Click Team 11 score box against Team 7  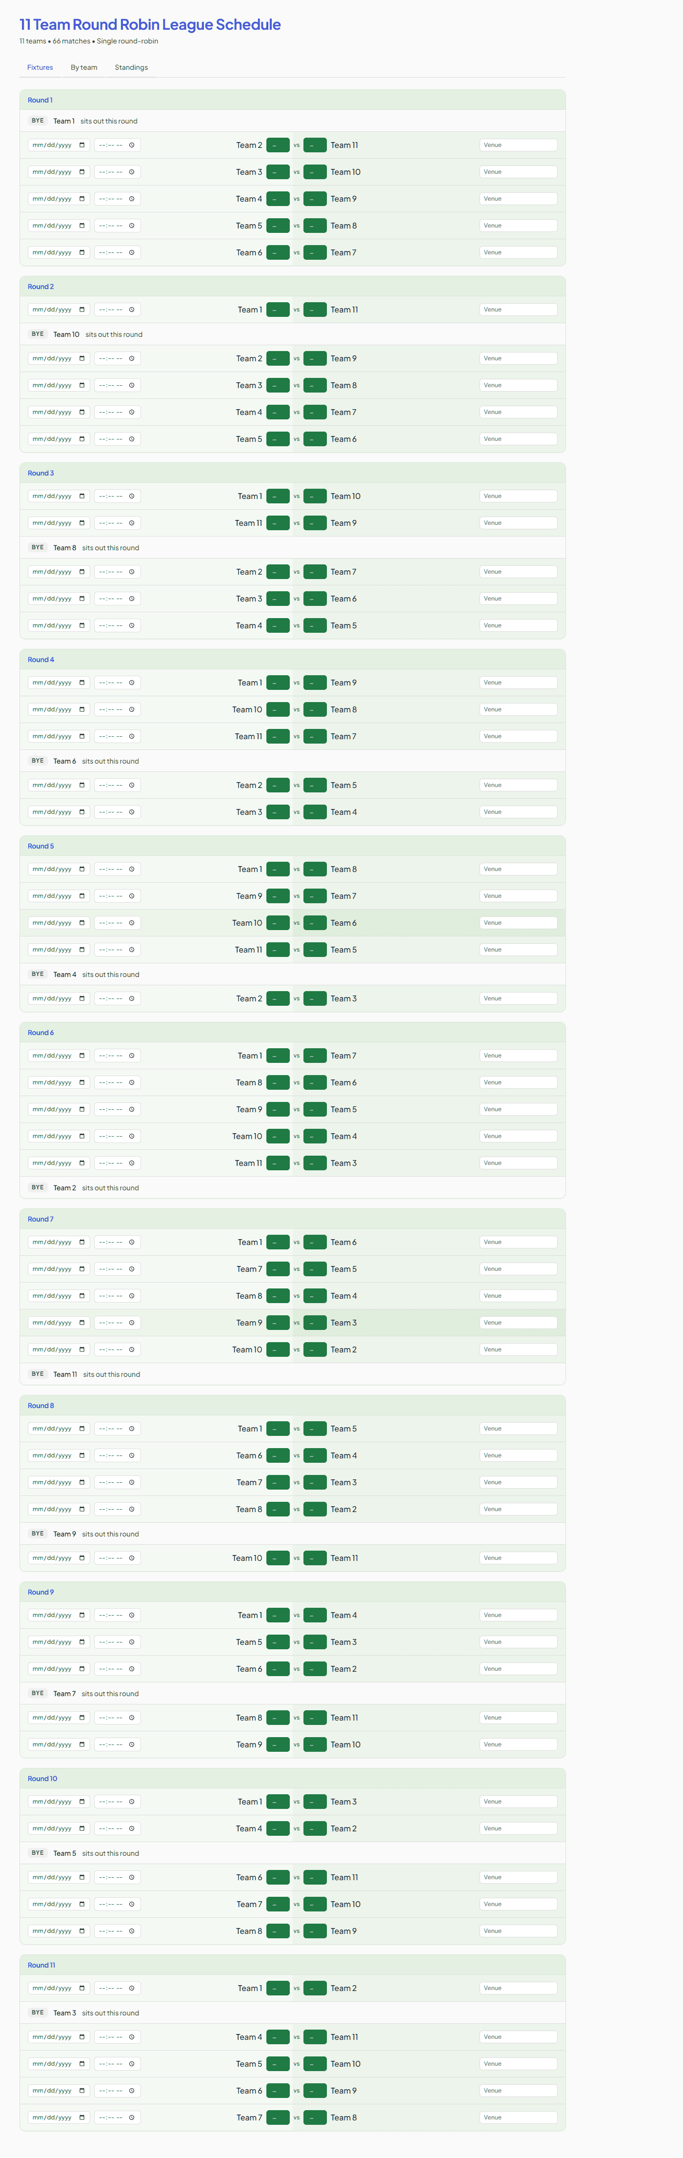tap(278, 736)
